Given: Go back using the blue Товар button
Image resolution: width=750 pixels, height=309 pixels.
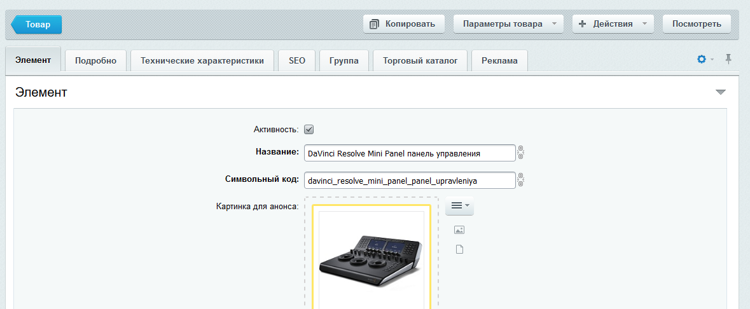Looking at the screenshot, I should (x=37, y=24).
